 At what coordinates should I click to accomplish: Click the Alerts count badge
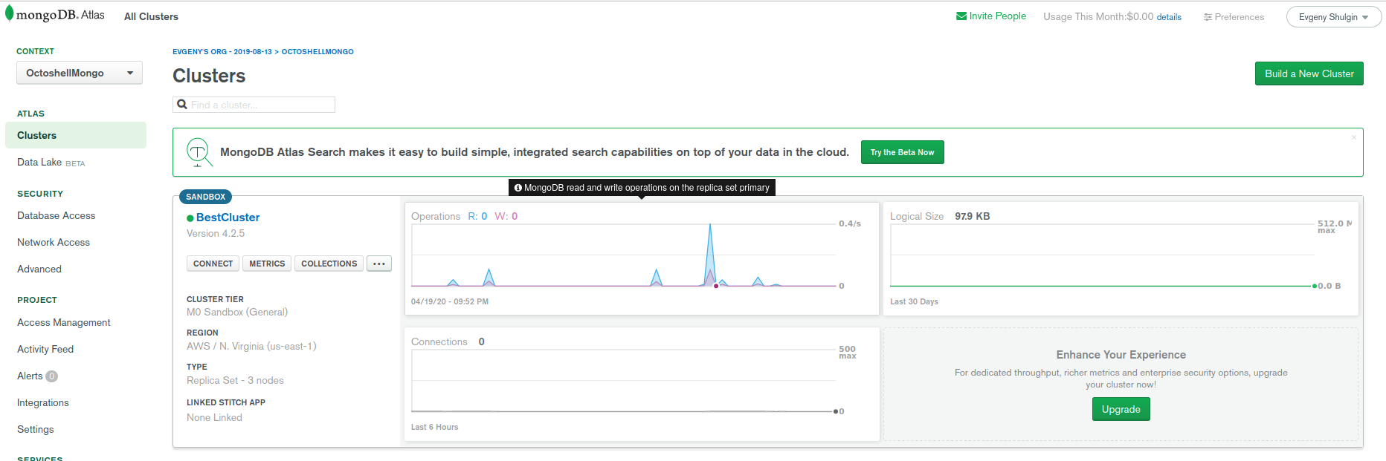pos(51,376)
